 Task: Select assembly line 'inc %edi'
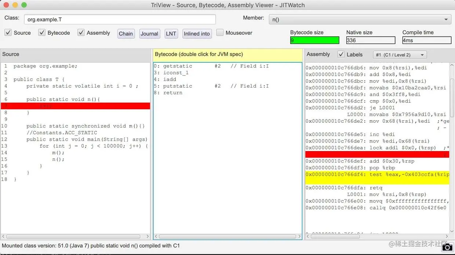click(350, 134)
